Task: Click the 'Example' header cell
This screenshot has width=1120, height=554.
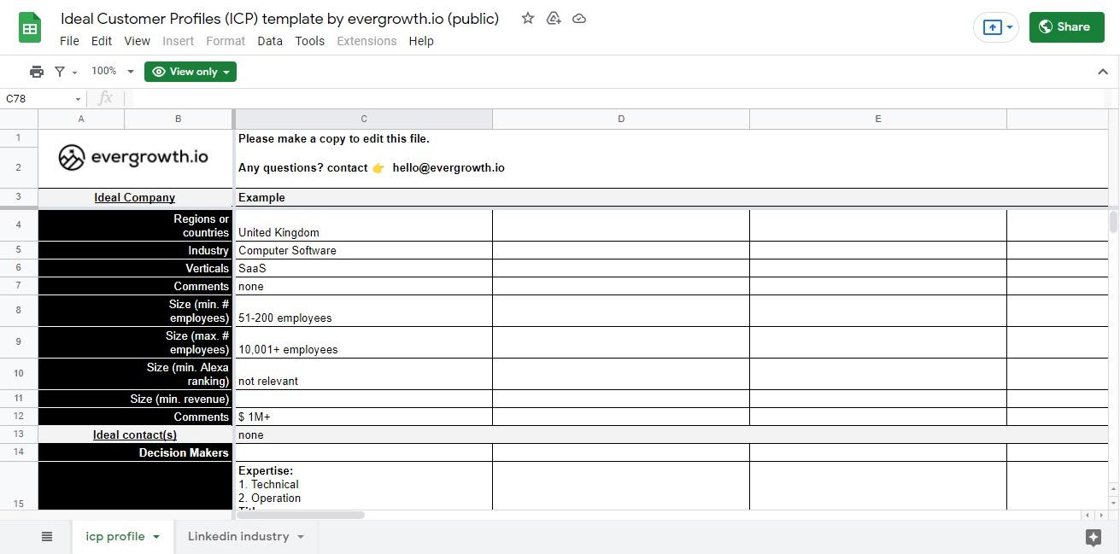Action: [364, 197]
